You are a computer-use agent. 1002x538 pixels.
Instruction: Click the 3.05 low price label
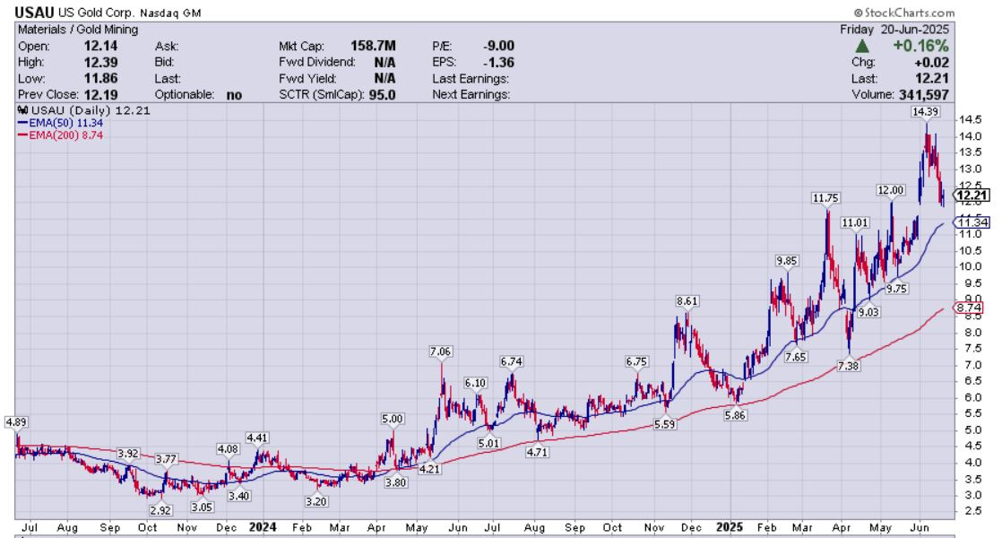tap(202, 508)
